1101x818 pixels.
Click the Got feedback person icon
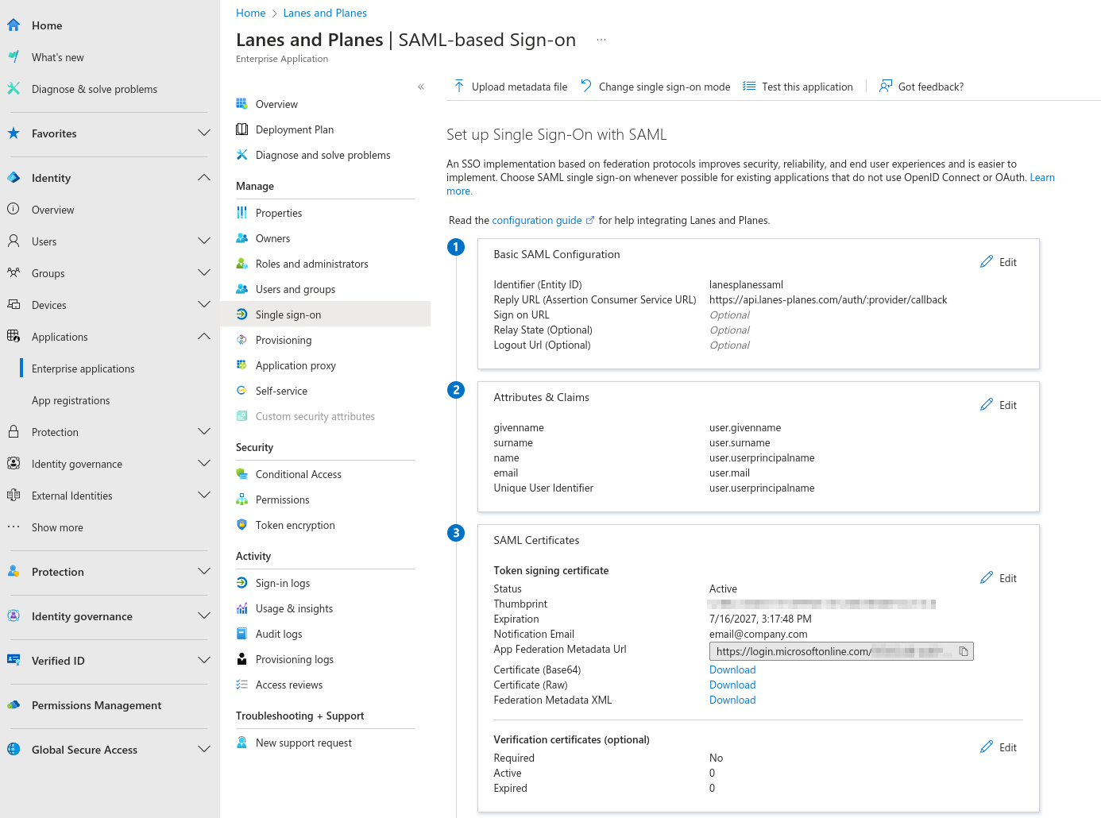pyautogui.click(x=886, y=86)
